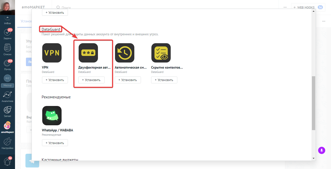Open the automatic password change widget icon
The width and height of the screenshot is (331, 169).
[125, 53]
